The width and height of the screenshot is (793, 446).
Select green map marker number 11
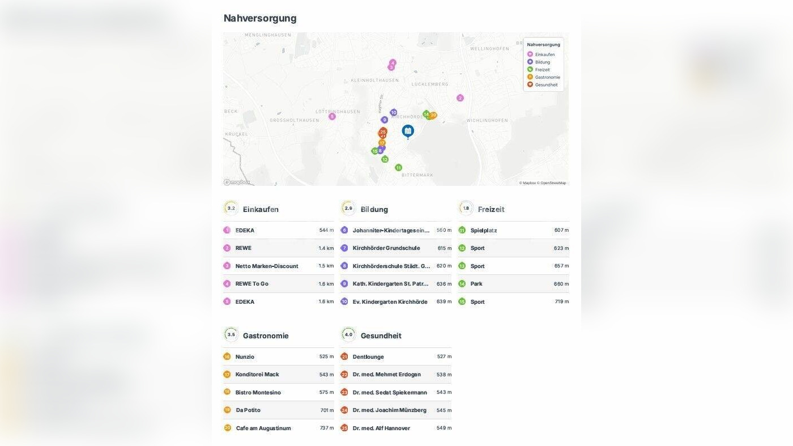398,168
